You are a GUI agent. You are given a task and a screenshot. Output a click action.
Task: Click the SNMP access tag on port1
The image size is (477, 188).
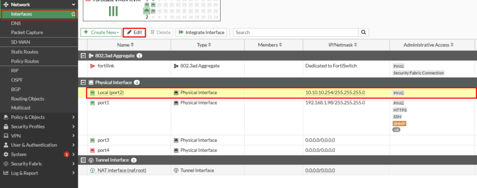(x=399, y=124)
